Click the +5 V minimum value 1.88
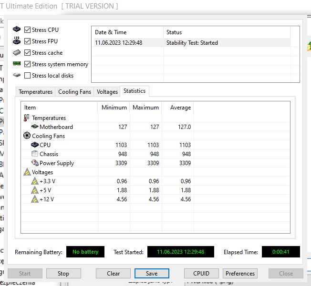Viewport: 311px width, 286px height. click(x=122, y=190)
